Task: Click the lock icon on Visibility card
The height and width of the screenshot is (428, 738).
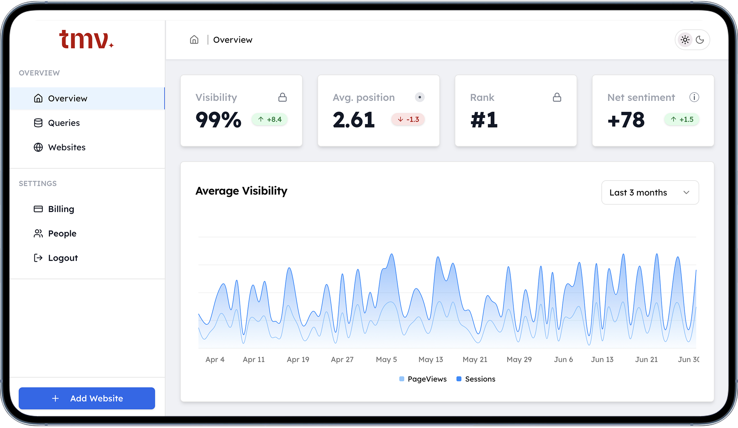Action: point(282,97)
